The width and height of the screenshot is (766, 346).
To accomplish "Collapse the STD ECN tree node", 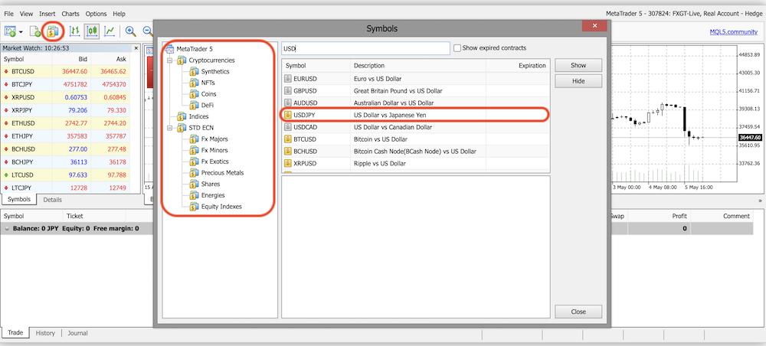I will pos(169,128).
